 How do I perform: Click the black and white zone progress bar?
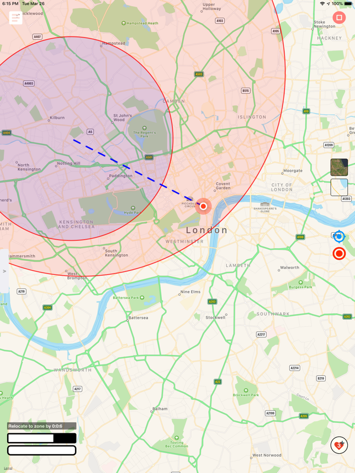42,438
